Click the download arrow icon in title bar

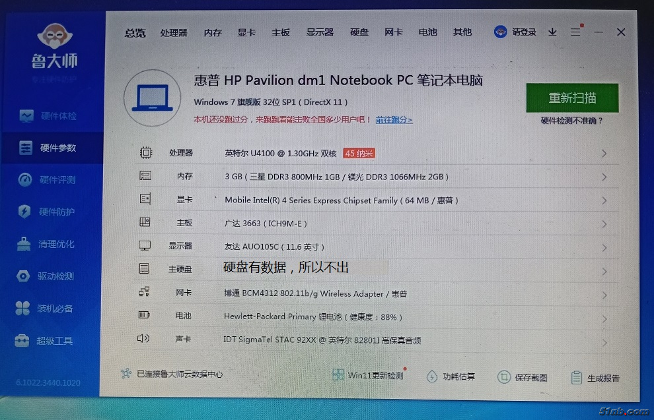coord(552,32)
